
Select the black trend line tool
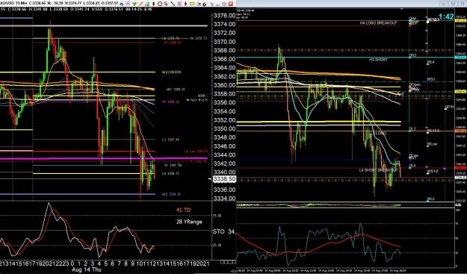[173, 4]
